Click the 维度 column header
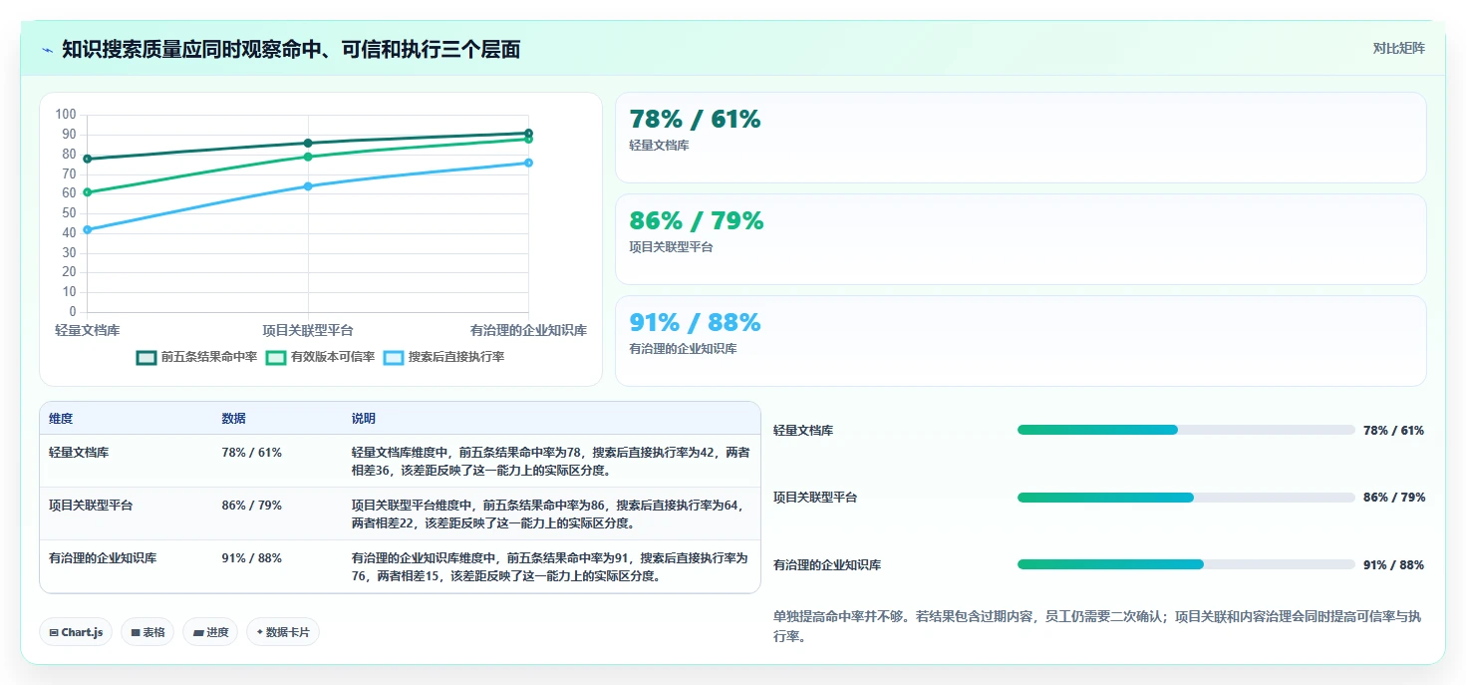Viewport: 1466px width, 685px height. [x=61, y=419]
